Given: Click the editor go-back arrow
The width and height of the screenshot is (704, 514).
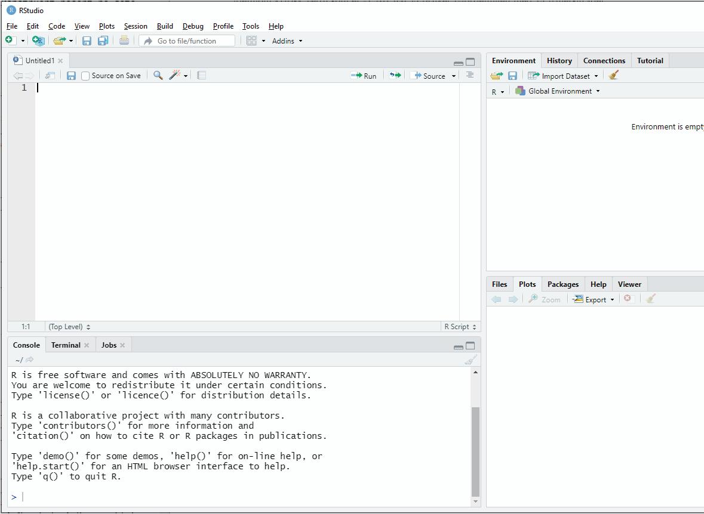Looking at the screenshot, I should 18,75.
